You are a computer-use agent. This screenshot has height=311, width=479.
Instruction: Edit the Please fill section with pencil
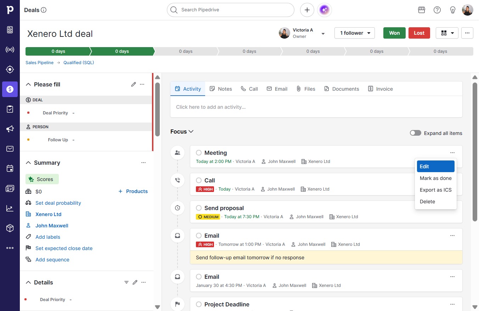point(134,84)
